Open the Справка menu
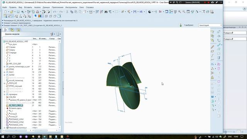This screenshot has height=139, width=247. [90, 7]
